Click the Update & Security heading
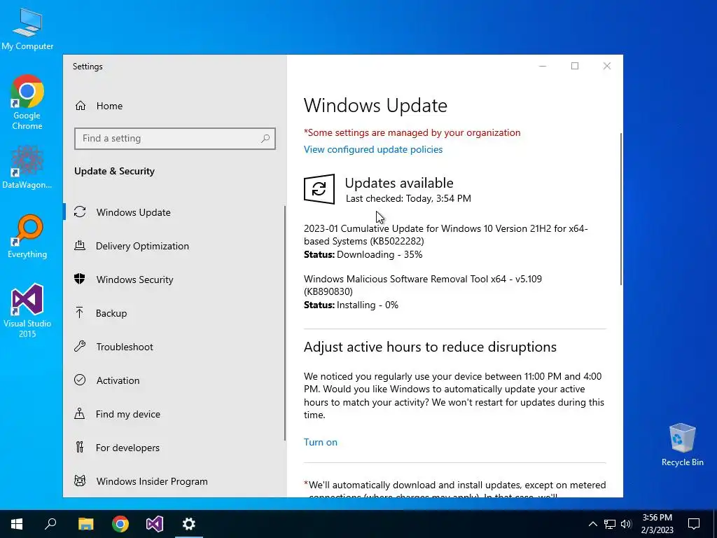Screen dimensions: 717x538 (x=114, y=171)
